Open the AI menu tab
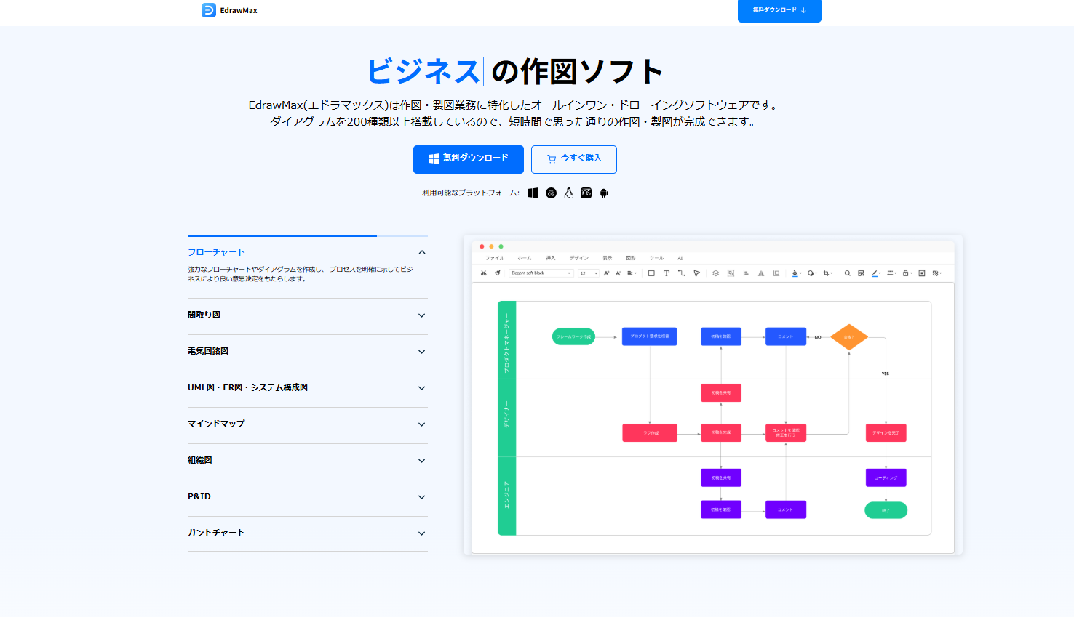 pos(680,258)
